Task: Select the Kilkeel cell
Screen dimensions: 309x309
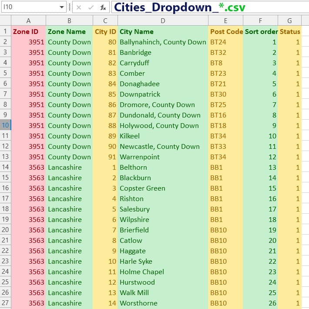Action: (x=163, y=136)
